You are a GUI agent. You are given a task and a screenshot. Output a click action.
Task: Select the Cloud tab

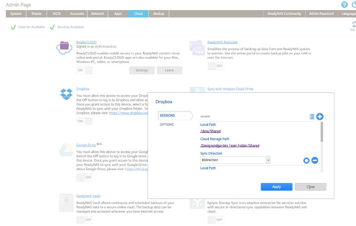coord(138,14)
